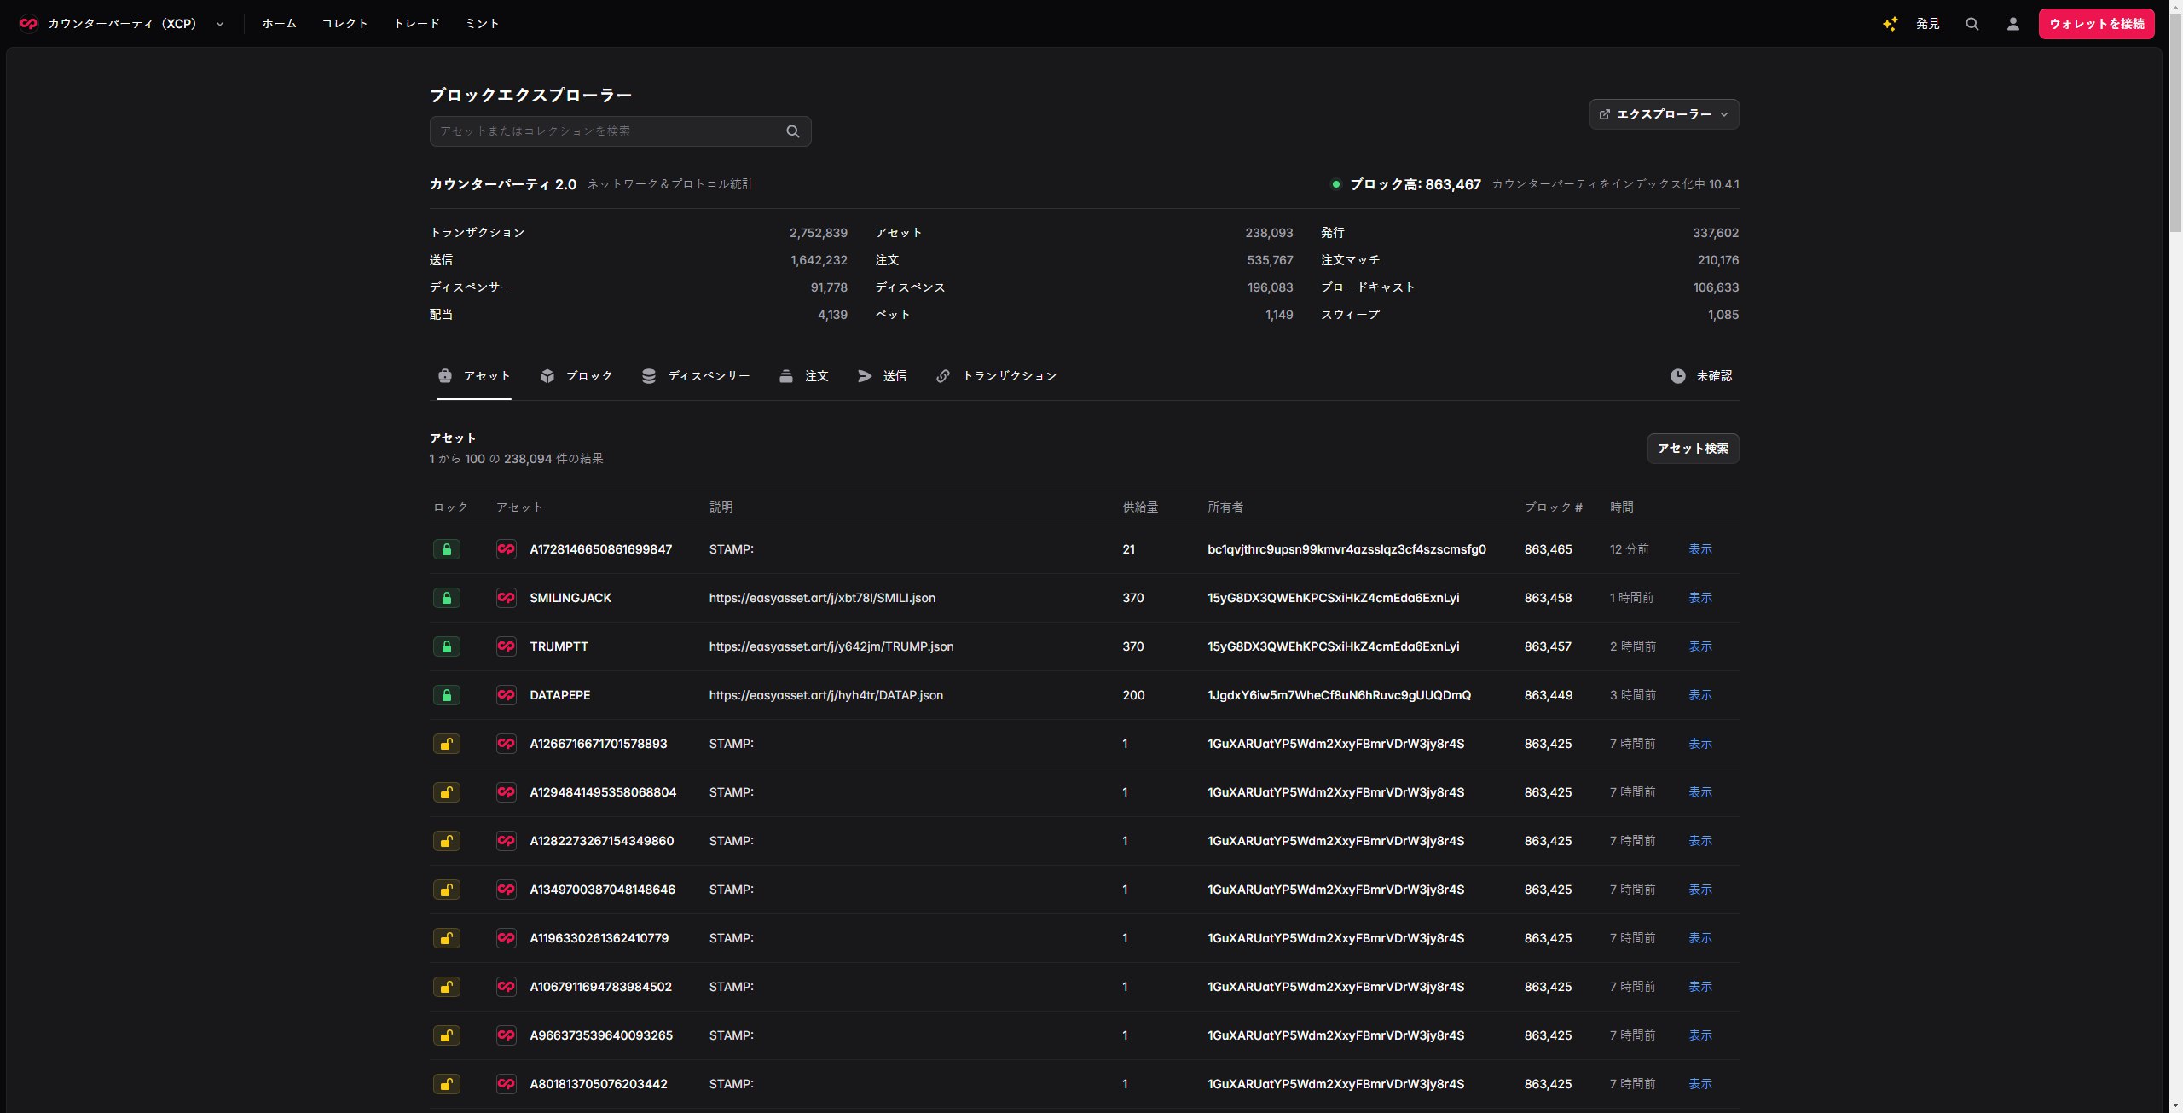This screenshot has width=2183, height=1113.
Task: Click the ウォレットを接続 button
Action: click(2096, 24)
